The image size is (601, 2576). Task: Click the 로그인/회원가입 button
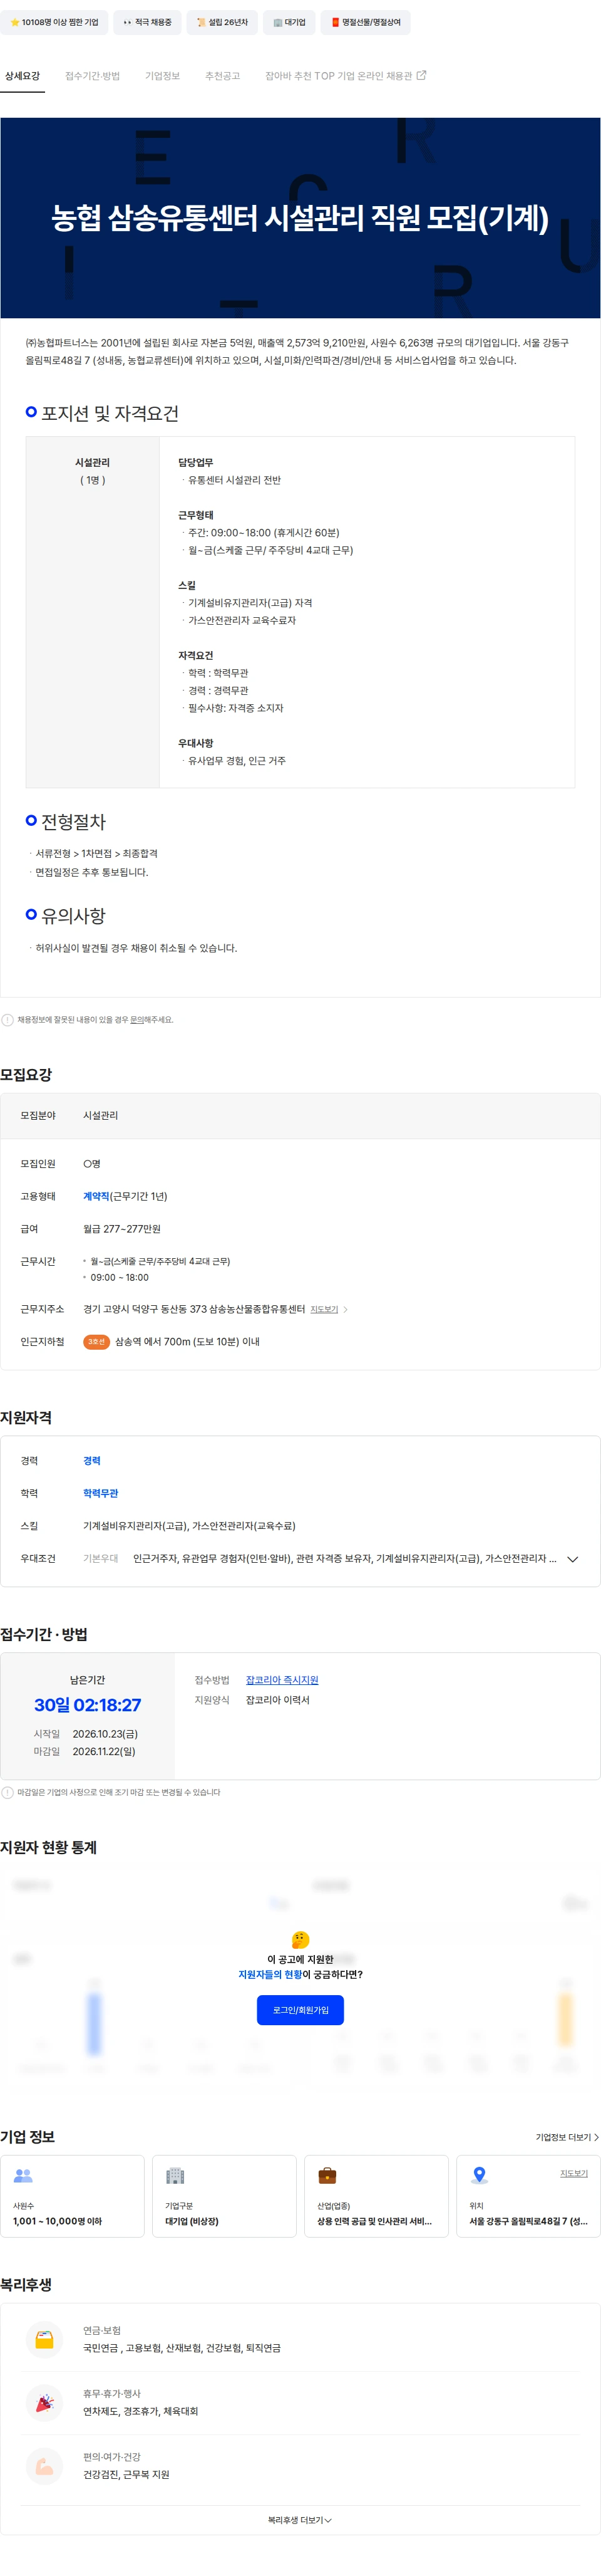pyautogui.click(x=300, y=2010)
